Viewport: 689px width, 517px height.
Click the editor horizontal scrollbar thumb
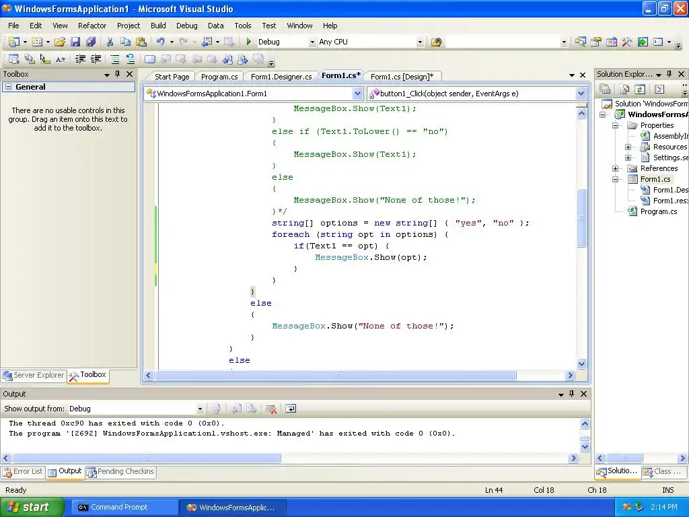[x=335, y=376]
